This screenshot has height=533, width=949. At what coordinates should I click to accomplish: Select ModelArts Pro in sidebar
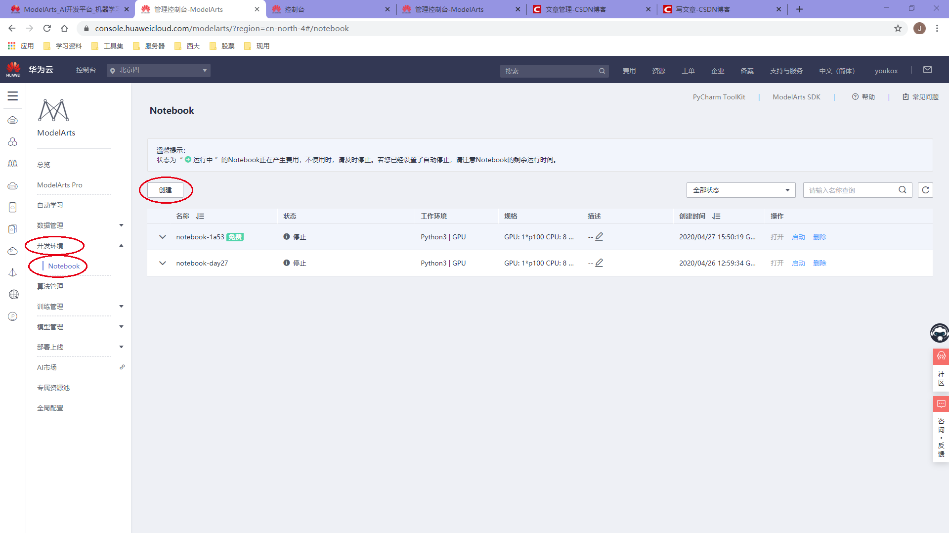[x=60, y=185]
